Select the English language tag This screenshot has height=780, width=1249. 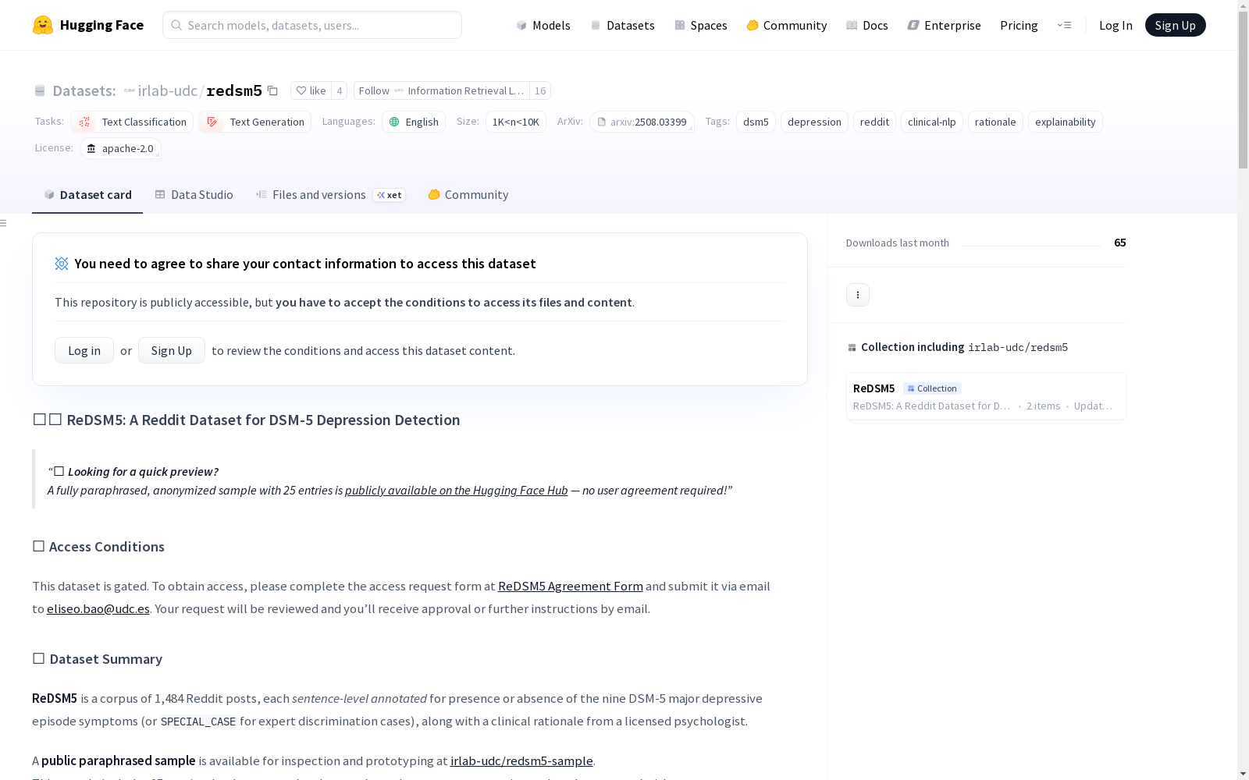tap(414, 122)
